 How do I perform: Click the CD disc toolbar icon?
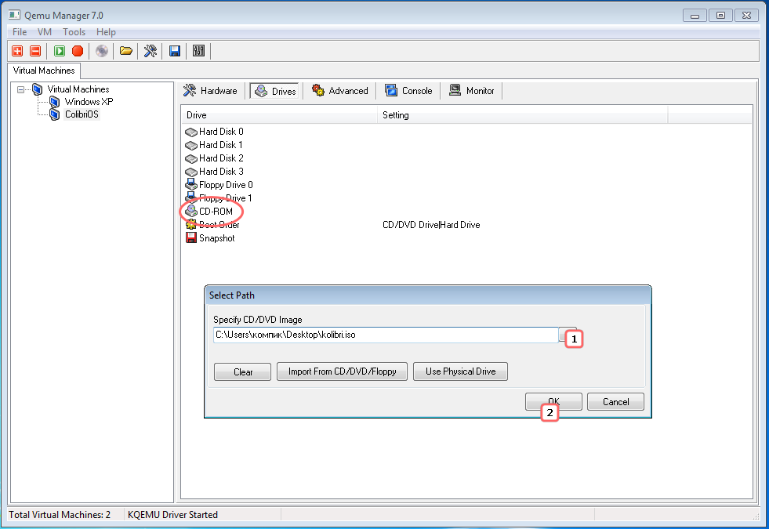tap(102, 51)
